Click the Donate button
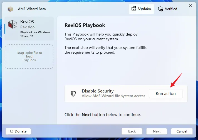This screenshot has height=140, width=198. pos(18,131)
